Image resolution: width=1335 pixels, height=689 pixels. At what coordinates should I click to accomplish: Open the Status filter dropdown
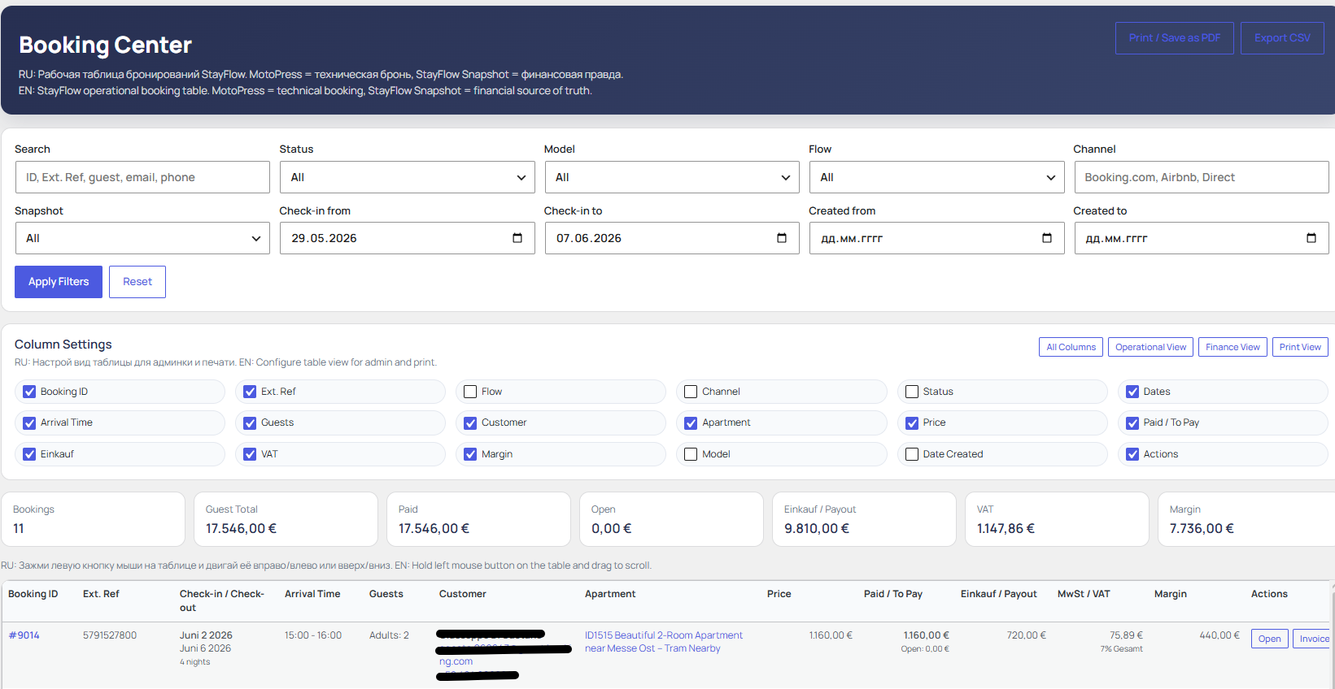[407, 177]
